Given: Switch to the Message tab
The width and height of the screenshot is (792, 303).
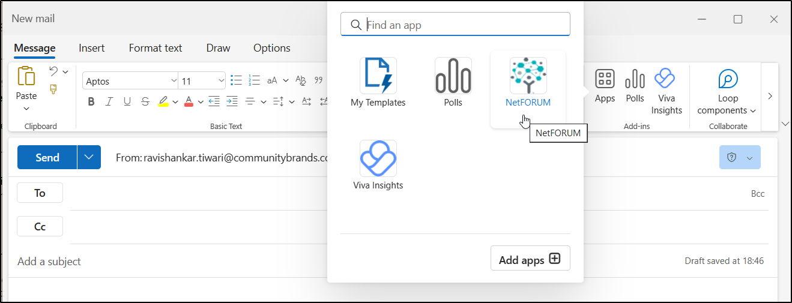Looking at the screenshot, I should pos(35,48).
